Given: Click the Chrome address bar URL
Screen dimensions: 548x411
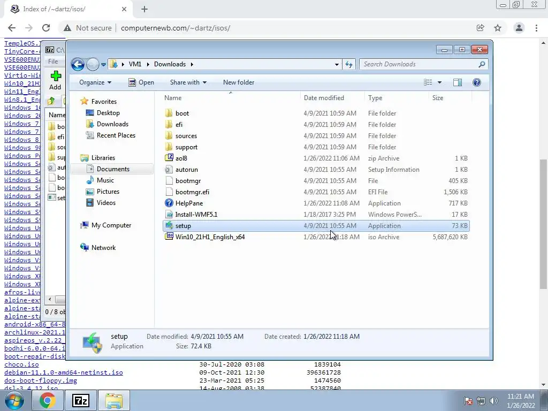Looking at the screenshot, I should [x=176, y=28].
